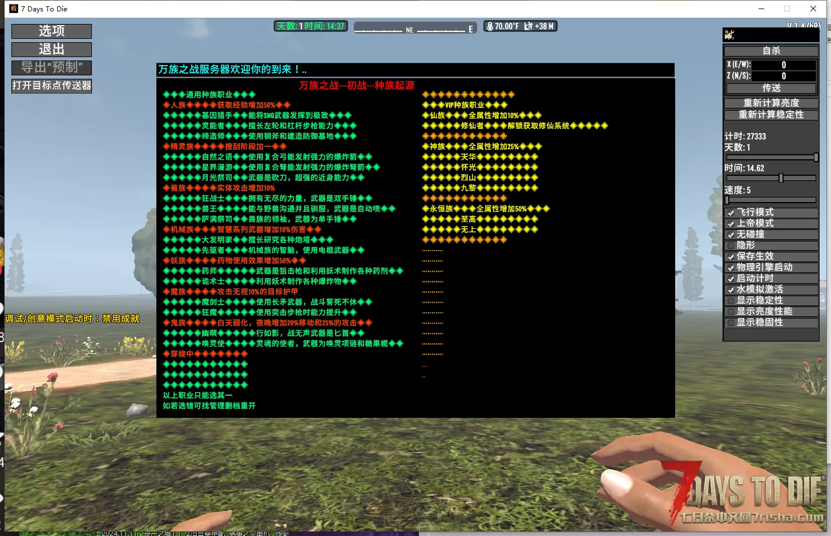
Task: Click 重新计算稳定性 recalculate stability
Action: tap(771, 115)
